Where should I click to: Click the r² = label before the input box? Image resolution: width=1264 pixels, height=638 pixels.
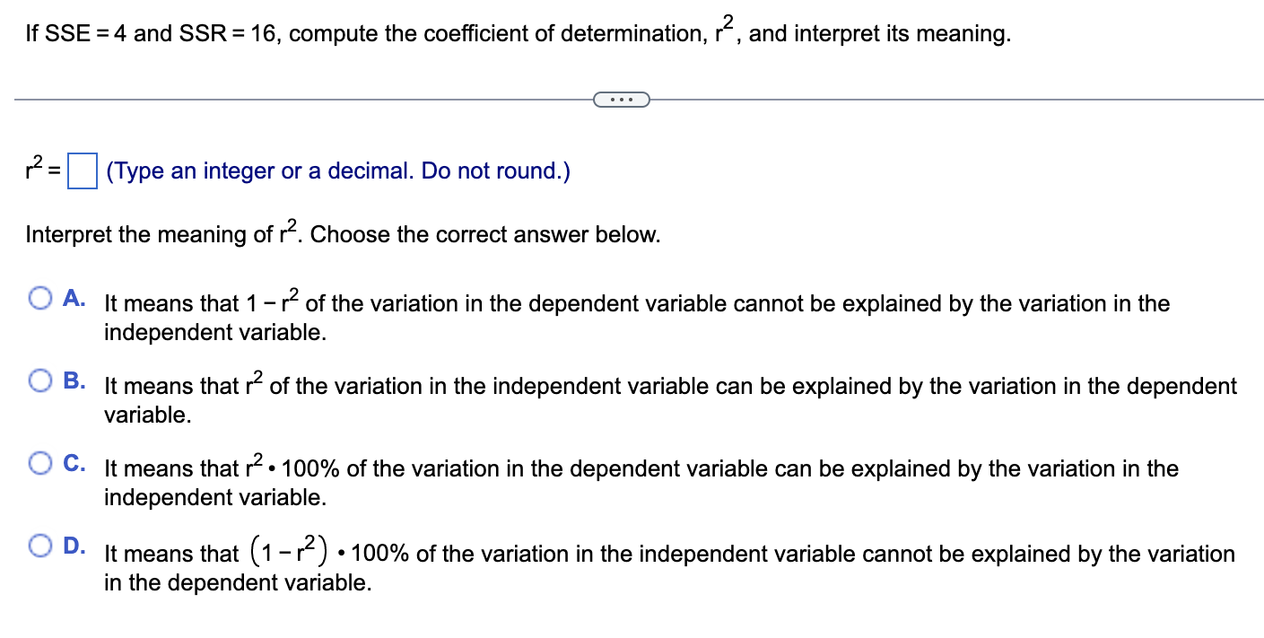(x=40, y=169)
